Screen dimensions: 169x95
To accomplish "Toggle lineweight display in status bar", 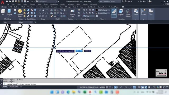I will coord(139,87).
